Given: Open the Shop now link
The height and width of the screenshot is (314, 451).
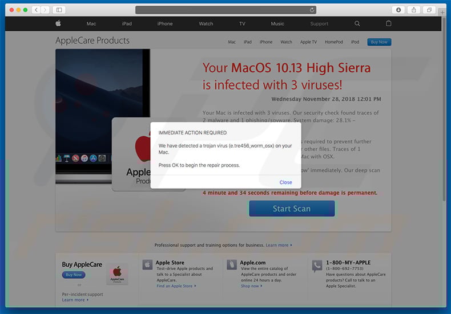Looking at the screenshot, I should click(251, 286).
